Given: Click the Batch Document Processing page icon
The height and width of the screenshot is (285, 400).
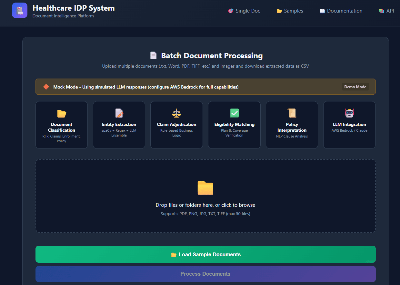Looking at the screenshot, I should (153, 55).
